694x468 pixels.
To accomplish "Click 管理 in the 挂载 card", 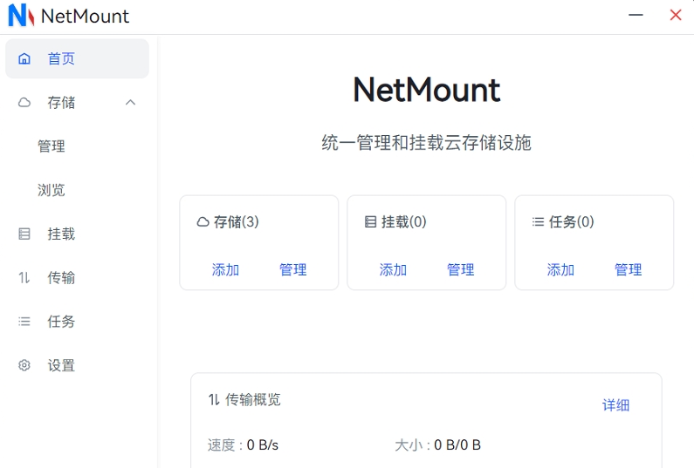I will (461, 270).
